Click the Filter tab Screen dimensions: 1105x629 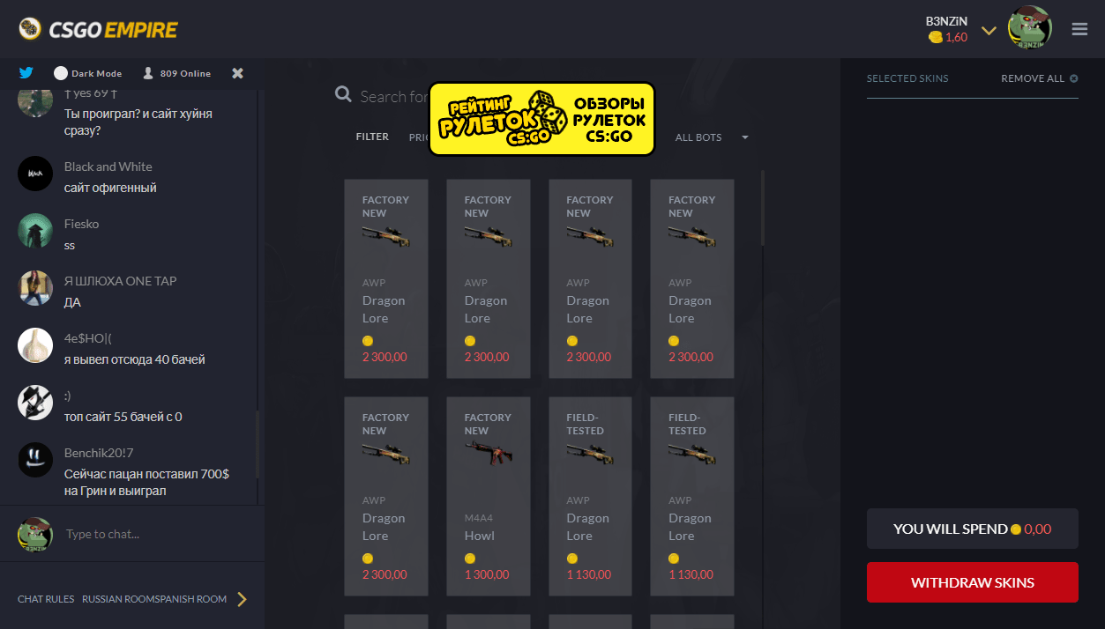tap(372, 137)
